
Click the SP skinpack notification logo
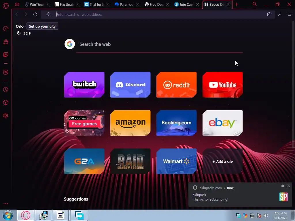coord(283,197)
